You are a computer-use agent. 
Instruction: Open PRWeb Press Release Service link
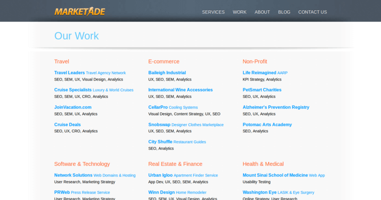click(82, 192)
